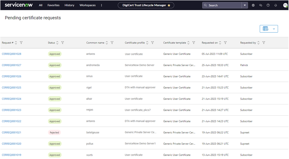289x159 pixels.
Task: Open the Requested by filter icon
Action: coord(264,43)
